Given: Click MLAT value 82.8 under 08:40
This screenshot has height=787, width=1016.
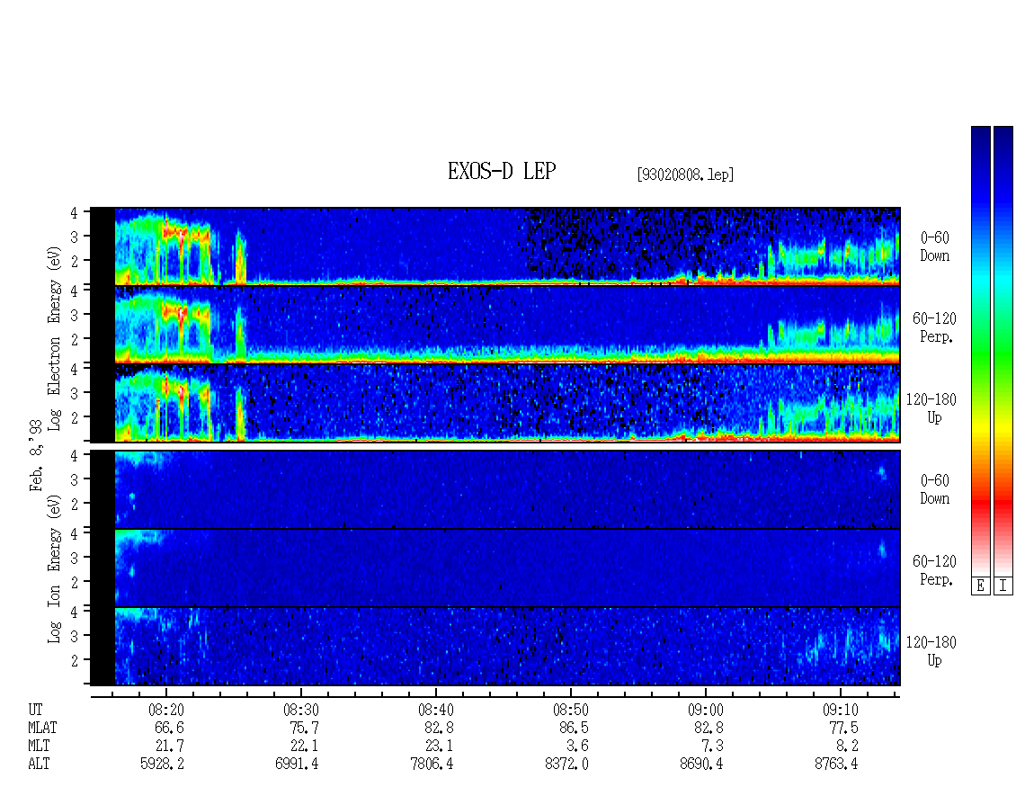Looking at the screenshot, I should [x=439, y=728].
